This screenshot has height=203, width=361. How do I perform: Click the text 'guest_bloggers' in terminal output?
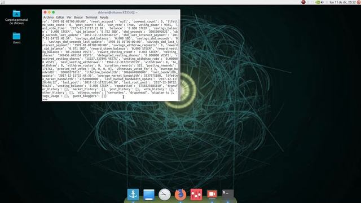[85, 96]
